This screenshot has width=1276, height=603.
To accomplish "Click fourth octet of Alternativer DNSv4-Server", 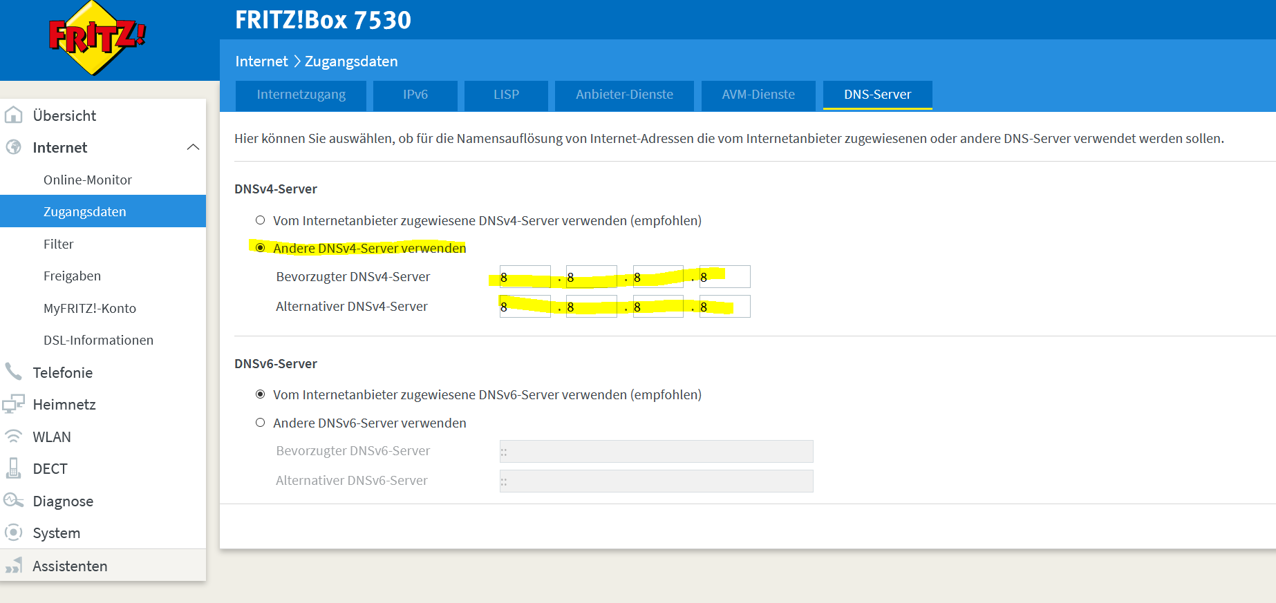I will click(725, 306).
